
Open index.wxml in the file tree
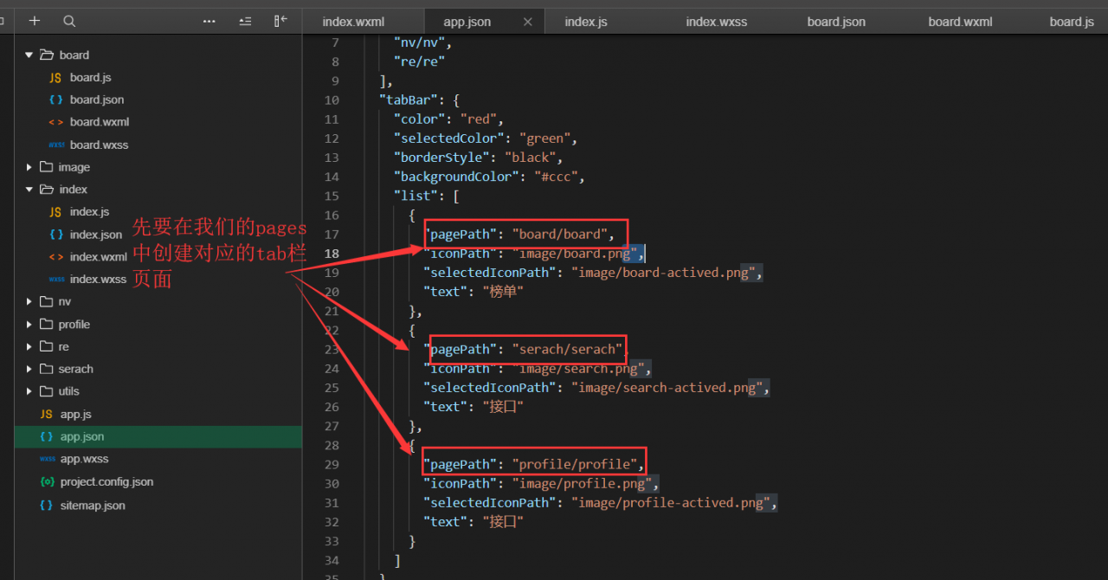coord(99,257)
